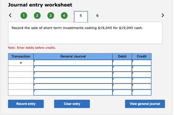Open General Journal account dropdown in second row
The width and height of the screenshot is (174, 115).
click(73, 69)
